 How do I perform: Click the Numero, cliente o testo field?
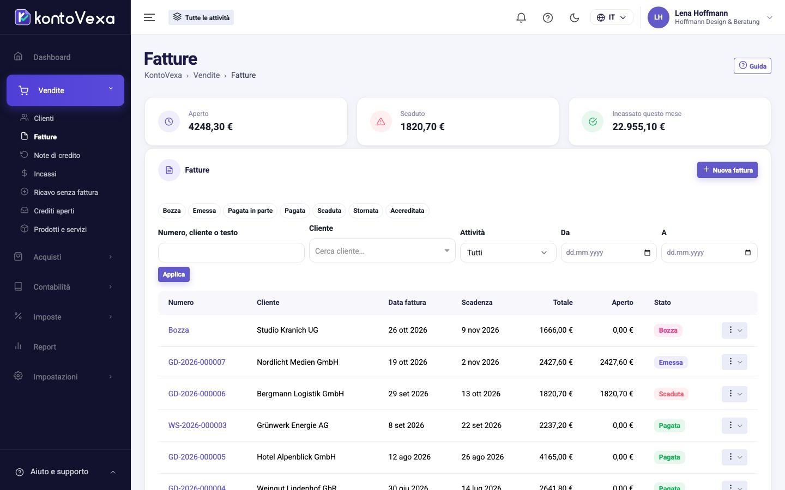click(231, 253)
